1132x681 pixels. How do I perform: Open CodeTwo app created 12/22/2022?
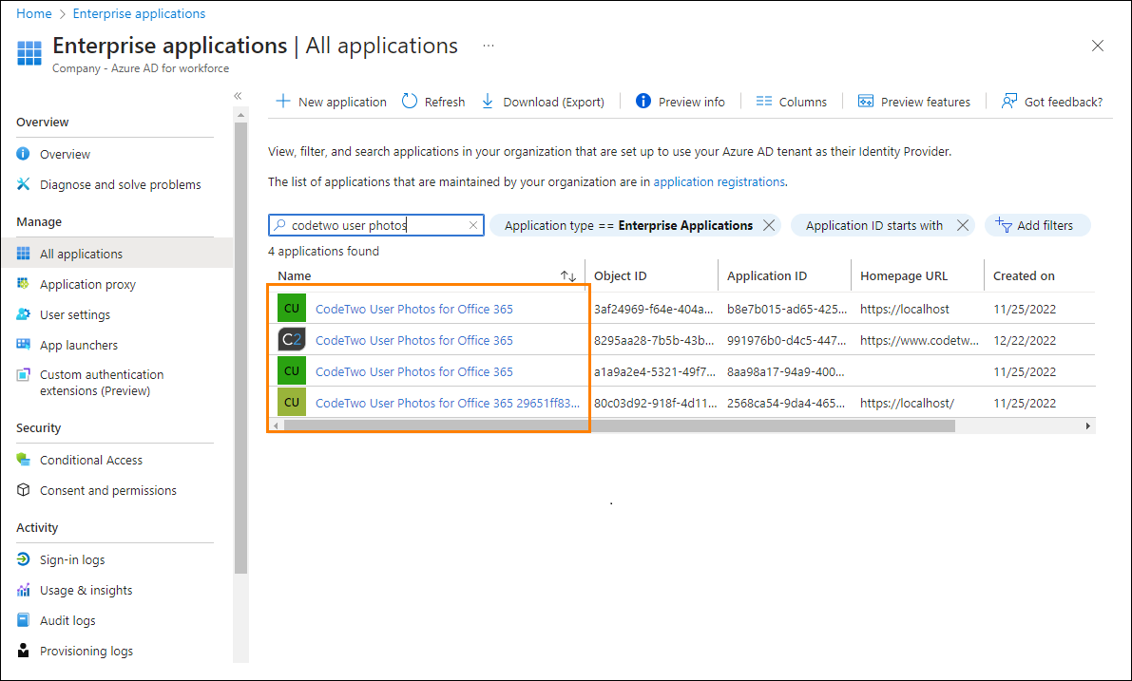pos(413,340)
